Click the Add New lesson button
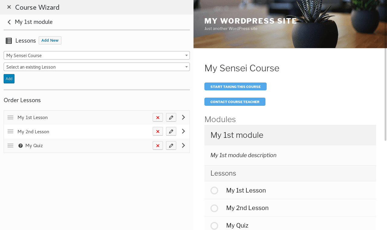 pyautogui.click(x=50, y=40)
